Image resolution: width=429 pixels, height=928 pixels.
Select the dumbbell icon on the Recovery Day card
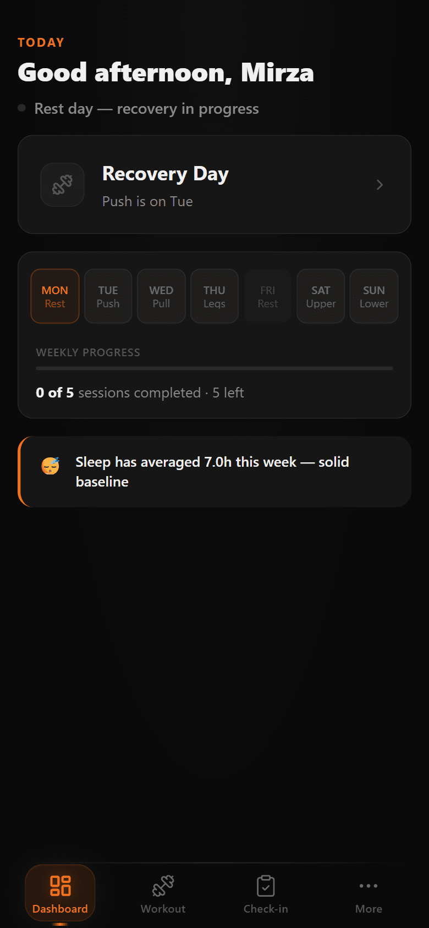[62, 185]
